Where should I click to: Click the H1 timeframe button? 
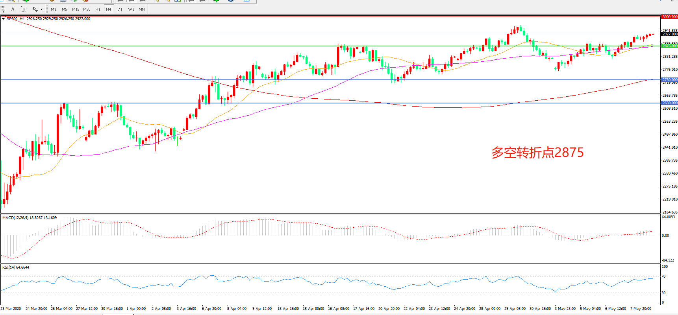[98, 9]
